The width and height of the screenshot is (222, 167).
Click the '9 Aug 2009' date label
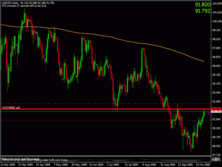(149, 165)
